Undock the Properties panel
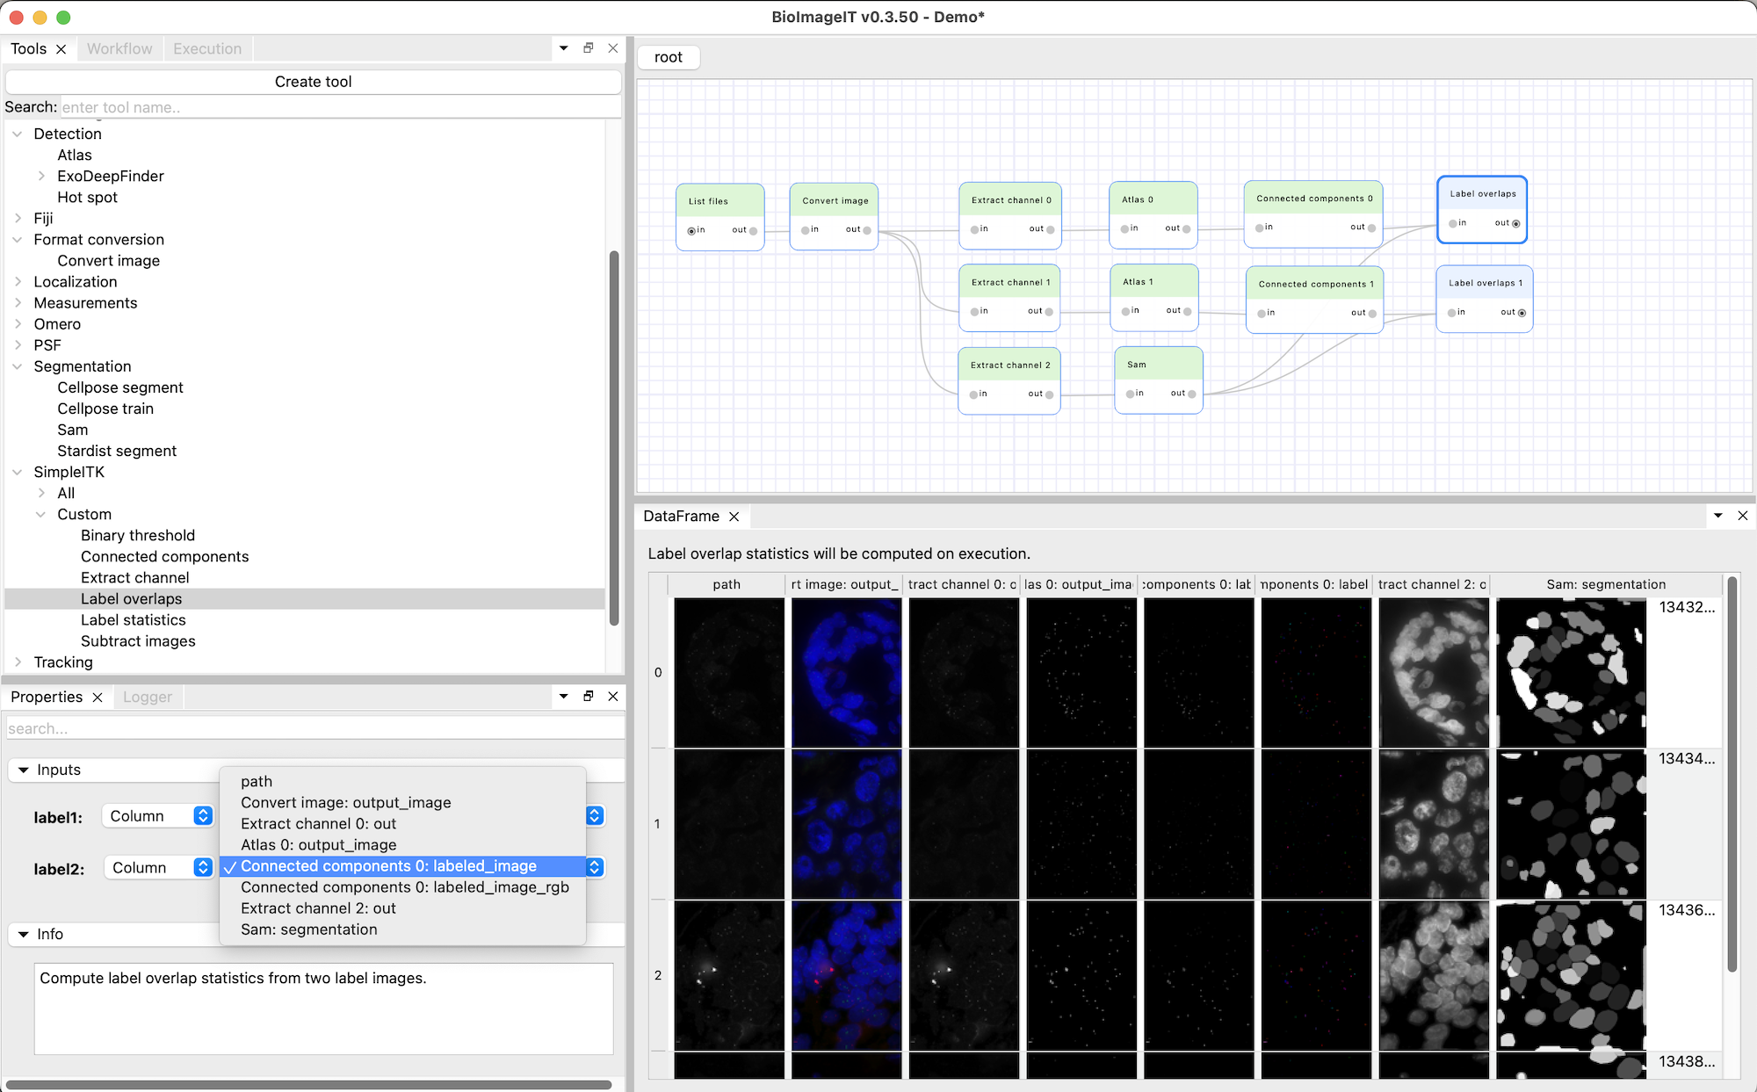The image size is (1757, 1092). (589, 696)
